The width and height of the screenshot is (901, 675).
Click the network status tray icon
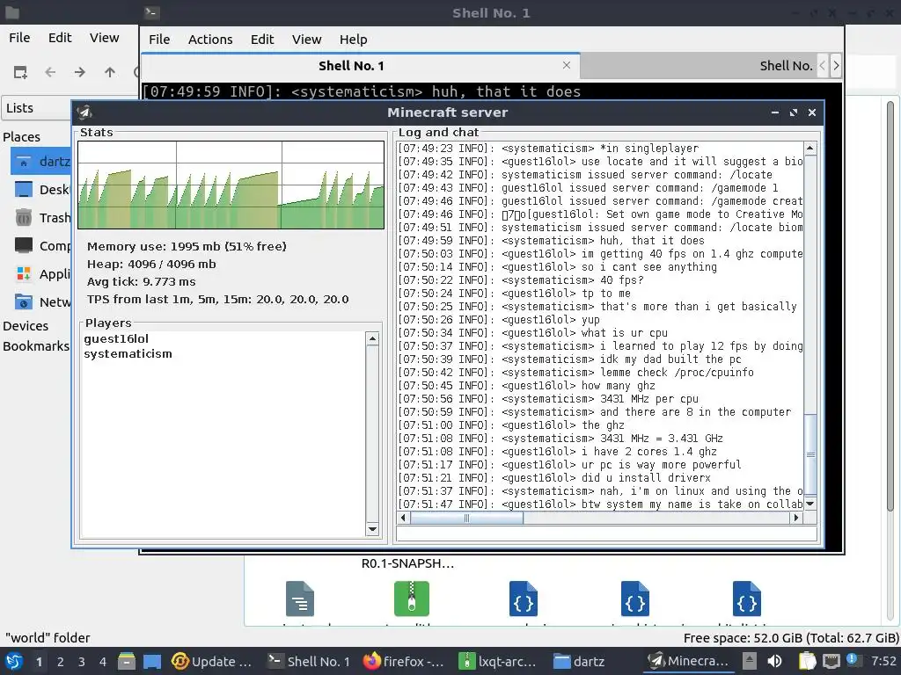(831, 661)
